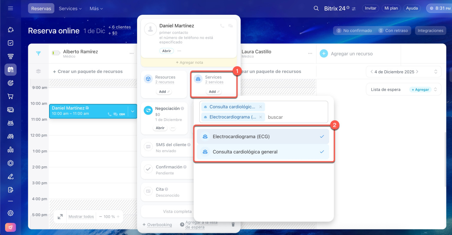The width and height of the screenshot is (452, 235).
Task: Click the search magnifier icon
Action: [x=316, y=8]
